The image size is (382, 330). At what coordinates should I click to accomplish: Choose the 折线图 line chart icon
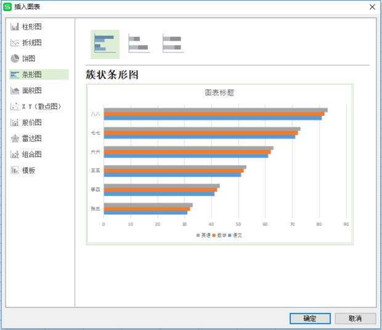point(15,42)
